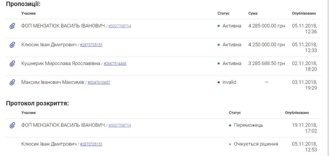Image resolution: width=329 pixels, height=156 pixels.
Task: Click the Протокол розкриття section heading
Action: pyautogui.click(x=37, y=104)
